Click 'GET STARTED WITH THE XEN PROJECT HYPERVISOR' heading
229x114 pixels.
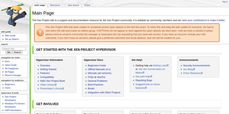point(76,50)
